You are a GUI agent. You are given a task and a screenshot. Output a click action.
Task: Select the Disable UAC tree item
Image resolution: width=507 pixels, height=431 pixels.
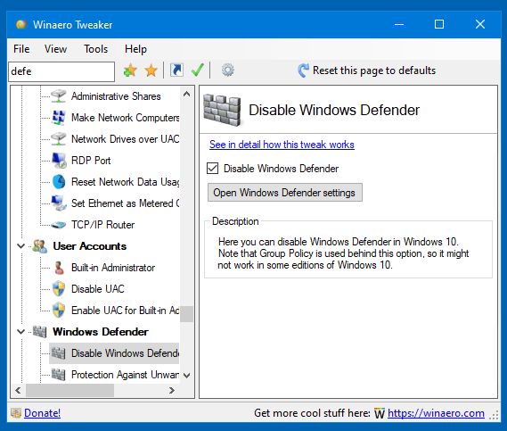pyautogui.click(x=98, y=289)
